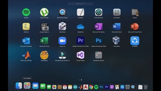Open QuickTime Player in Launchpad grid
The width and height of the screenshot is (161, 91).
[x=62, y=12]
